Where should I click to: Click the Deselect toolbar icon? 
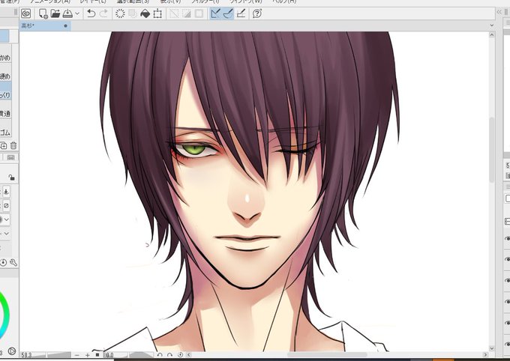(174, 13)
